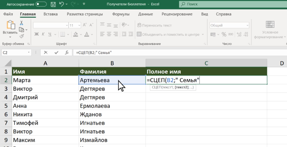Open the Разметка страницы tab
Screen dimensions: 287x147
pos(85,14)
